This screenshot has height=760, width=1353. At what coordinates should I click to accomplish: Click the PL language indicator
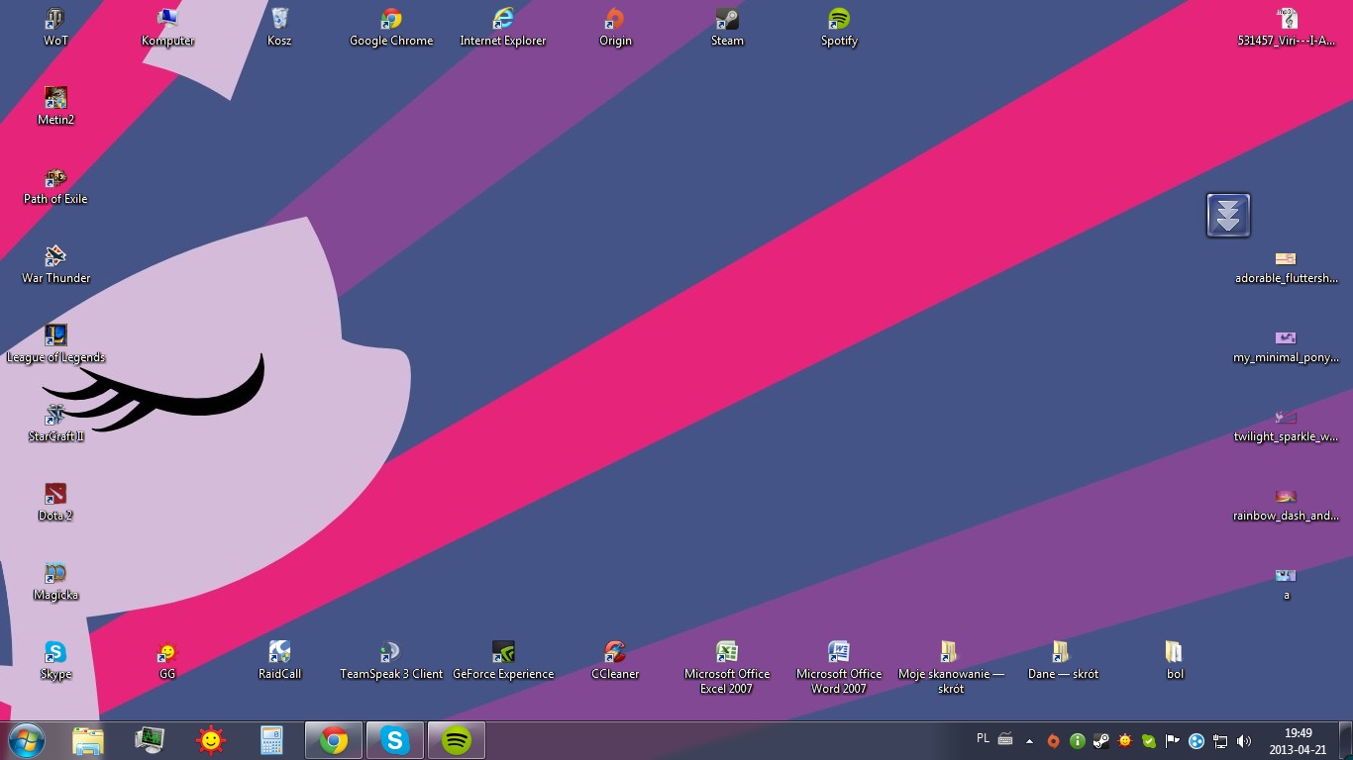pyautogui.click(x=983, y=738)
